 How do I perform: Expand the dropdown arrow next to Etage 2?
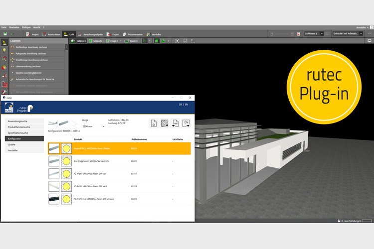(121, 41)
